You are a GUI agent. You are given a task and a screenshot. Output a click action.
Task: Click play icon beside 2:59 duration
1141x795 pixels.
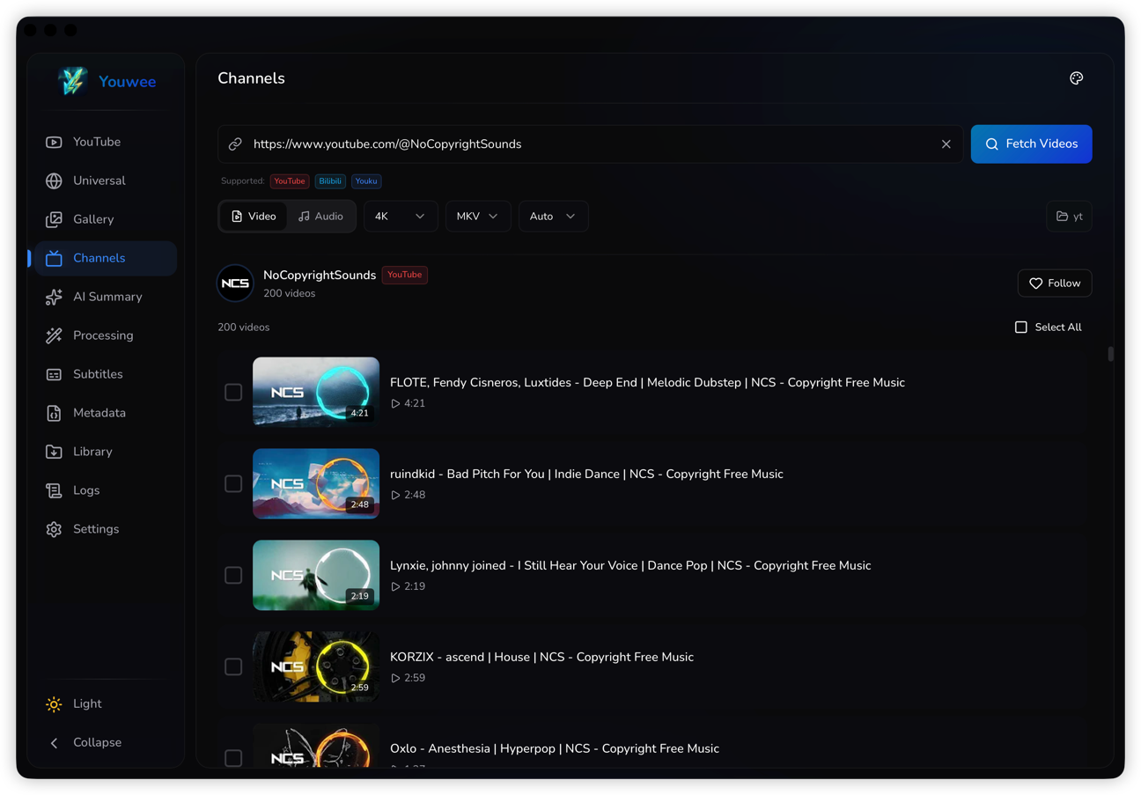[x=395, y=678]
